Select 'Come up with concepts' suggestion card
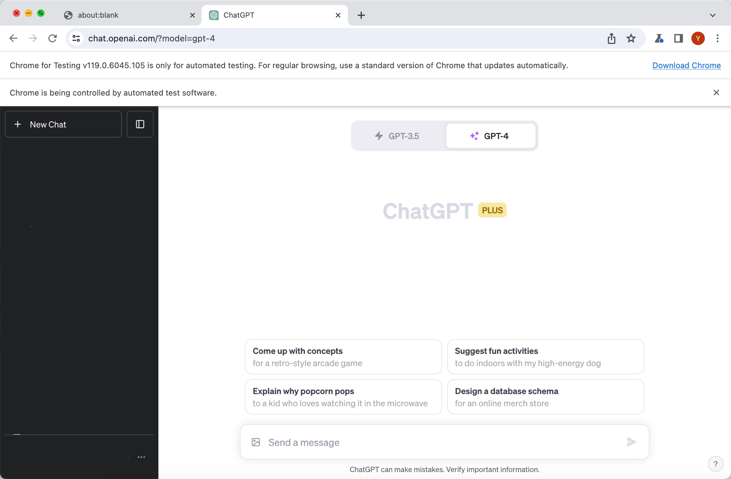 tap(343, 357)
